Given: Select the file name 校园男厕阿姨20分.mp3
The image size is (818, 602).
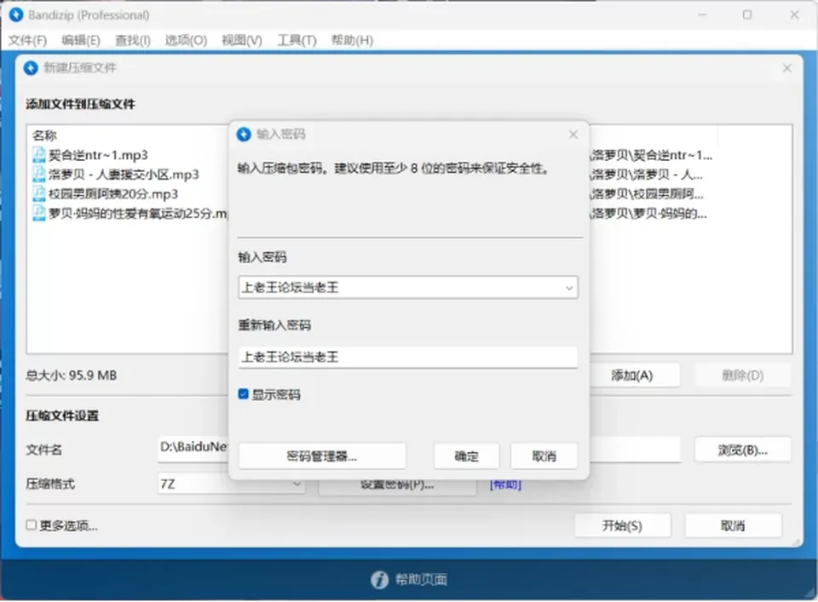Looking at the screenshot, I should coord(113,194).
